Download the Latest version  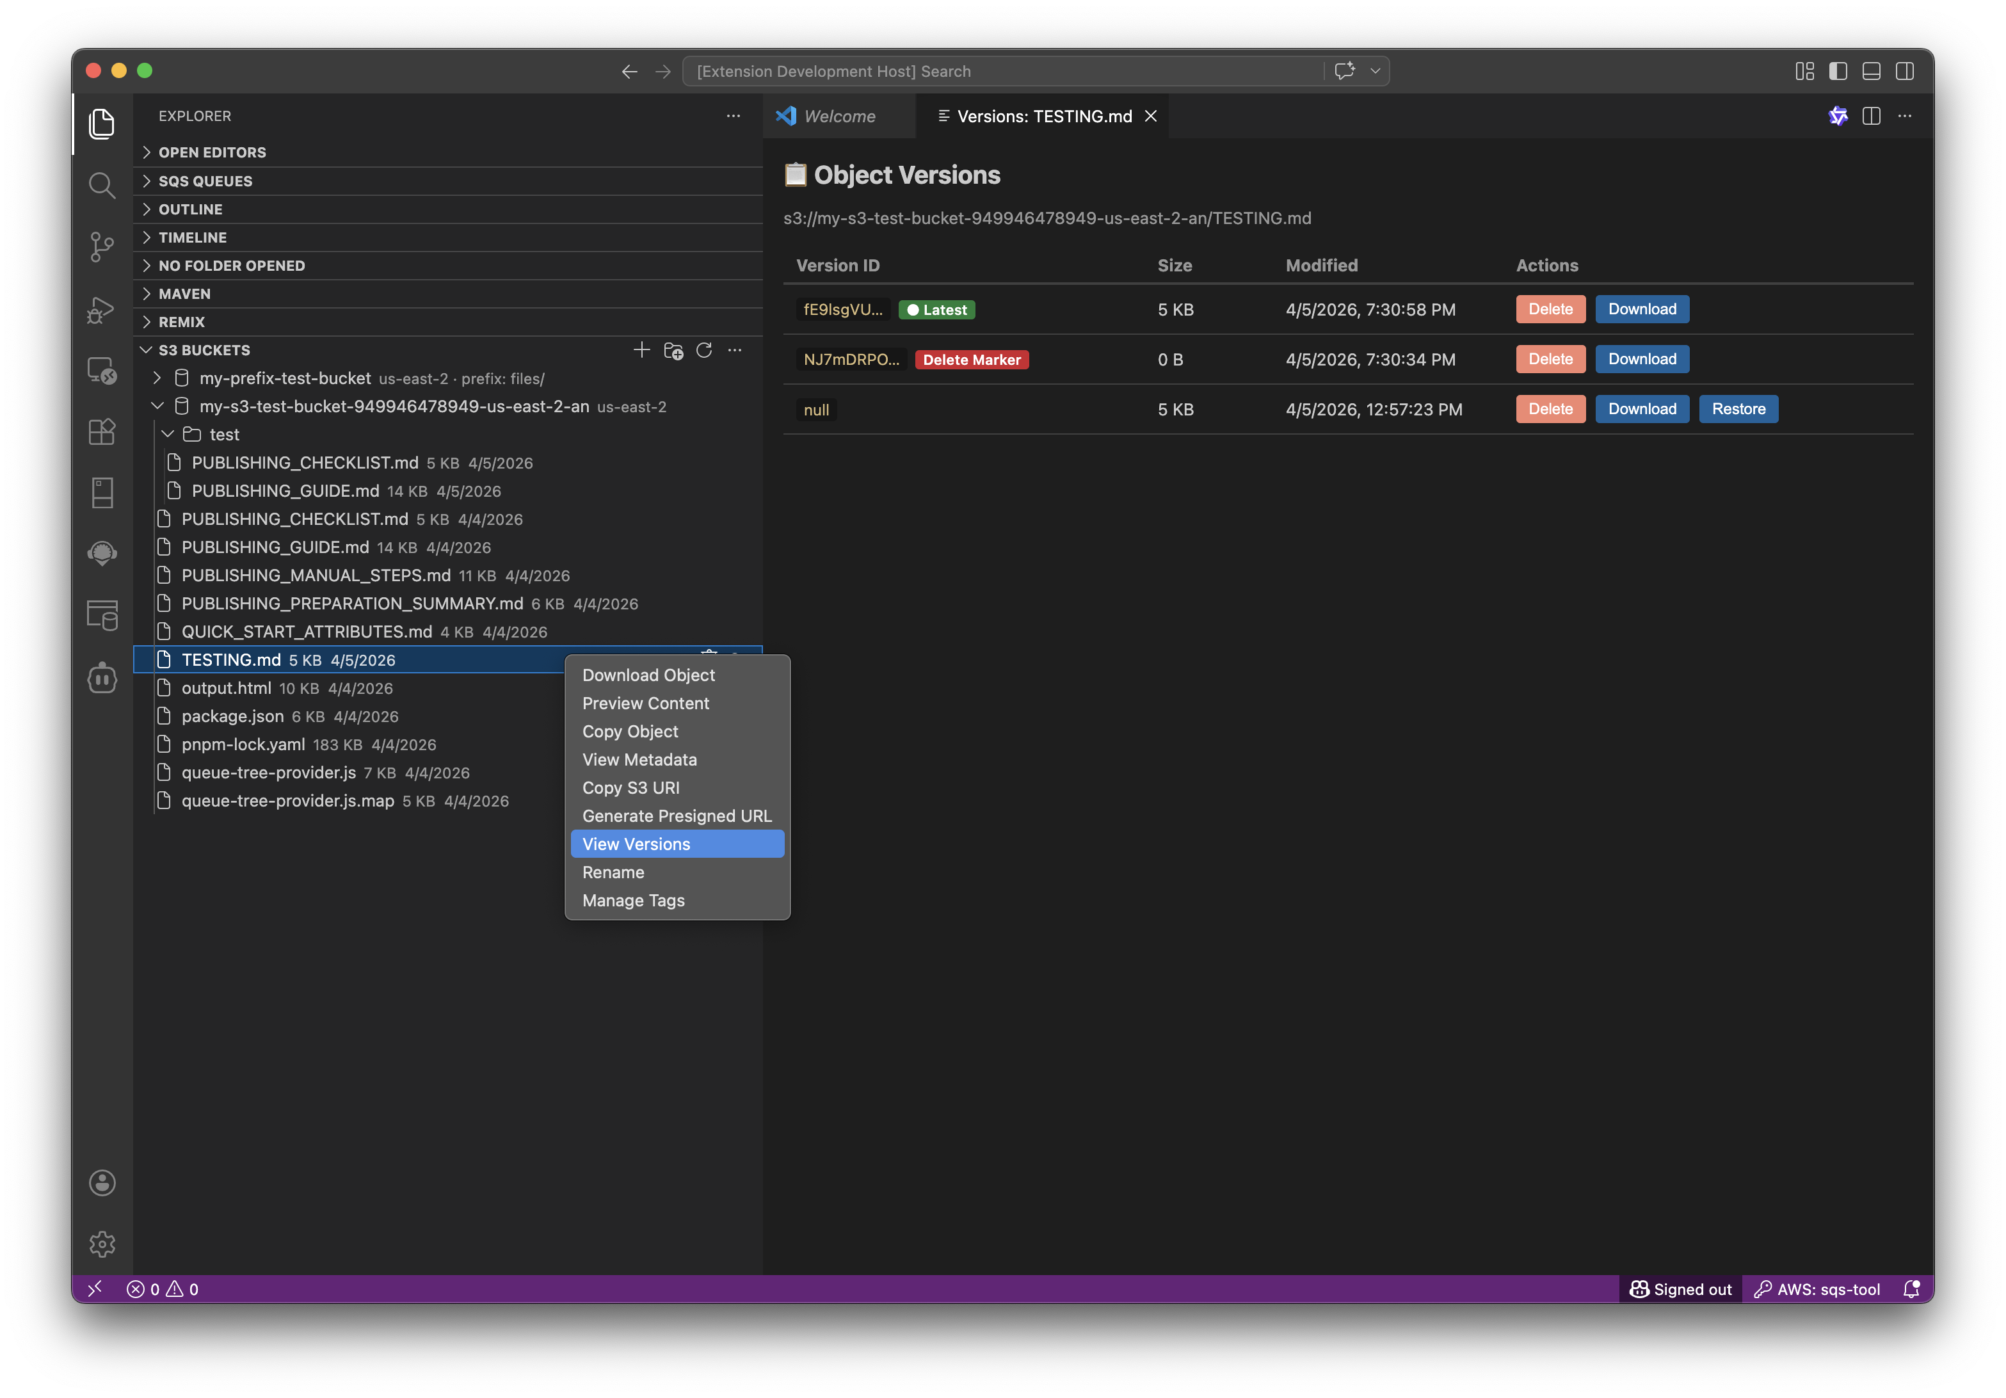1642,309
